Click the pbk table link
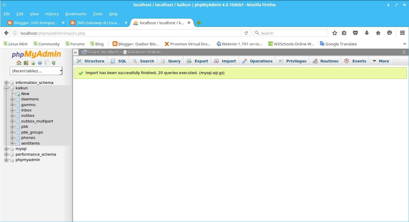This screenshot has height=222, width=409. pos(25,127)
